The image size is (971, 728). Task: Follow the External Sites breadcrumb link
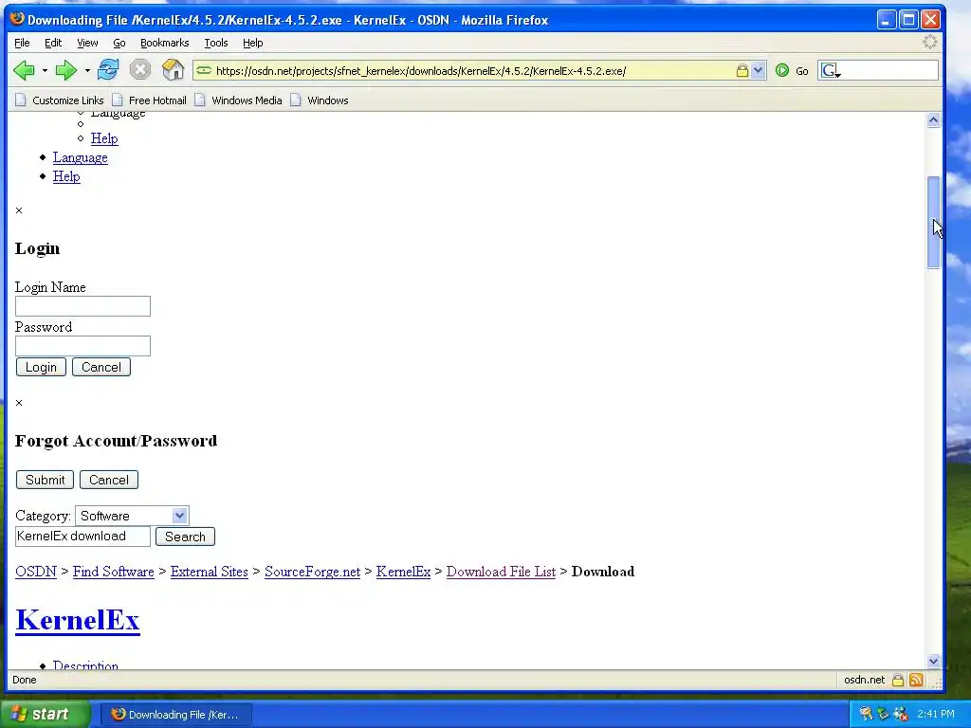pyautogui.click(x=210, y=572)
